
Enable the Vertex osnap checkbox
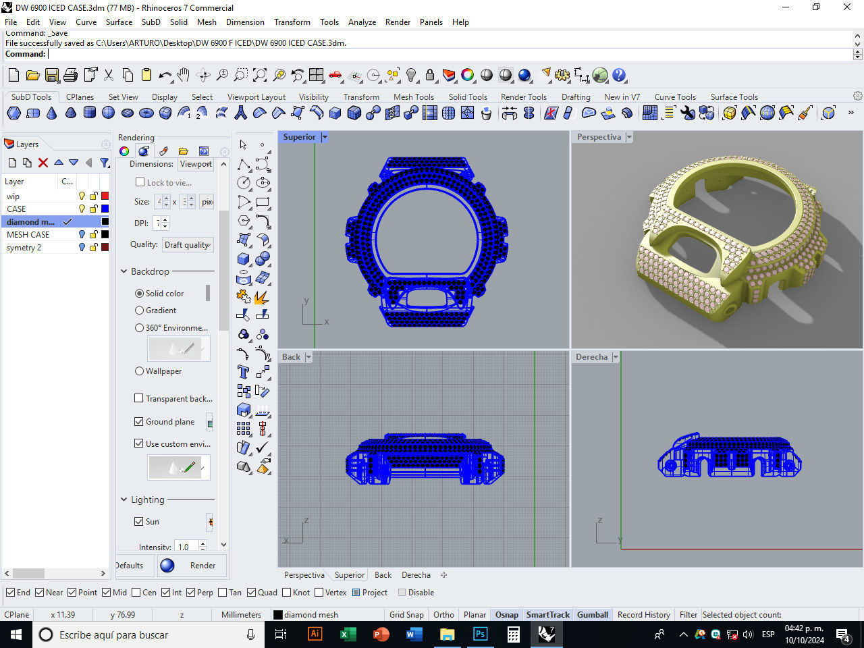[319, 593]
